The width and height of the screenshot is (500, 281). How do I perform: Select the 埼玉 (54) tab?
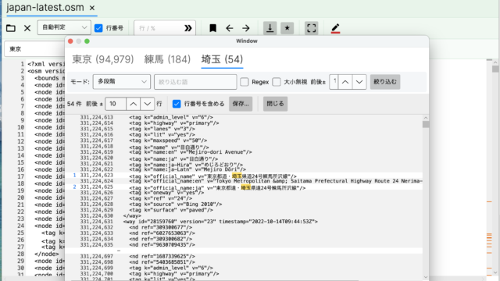[222, 59]
